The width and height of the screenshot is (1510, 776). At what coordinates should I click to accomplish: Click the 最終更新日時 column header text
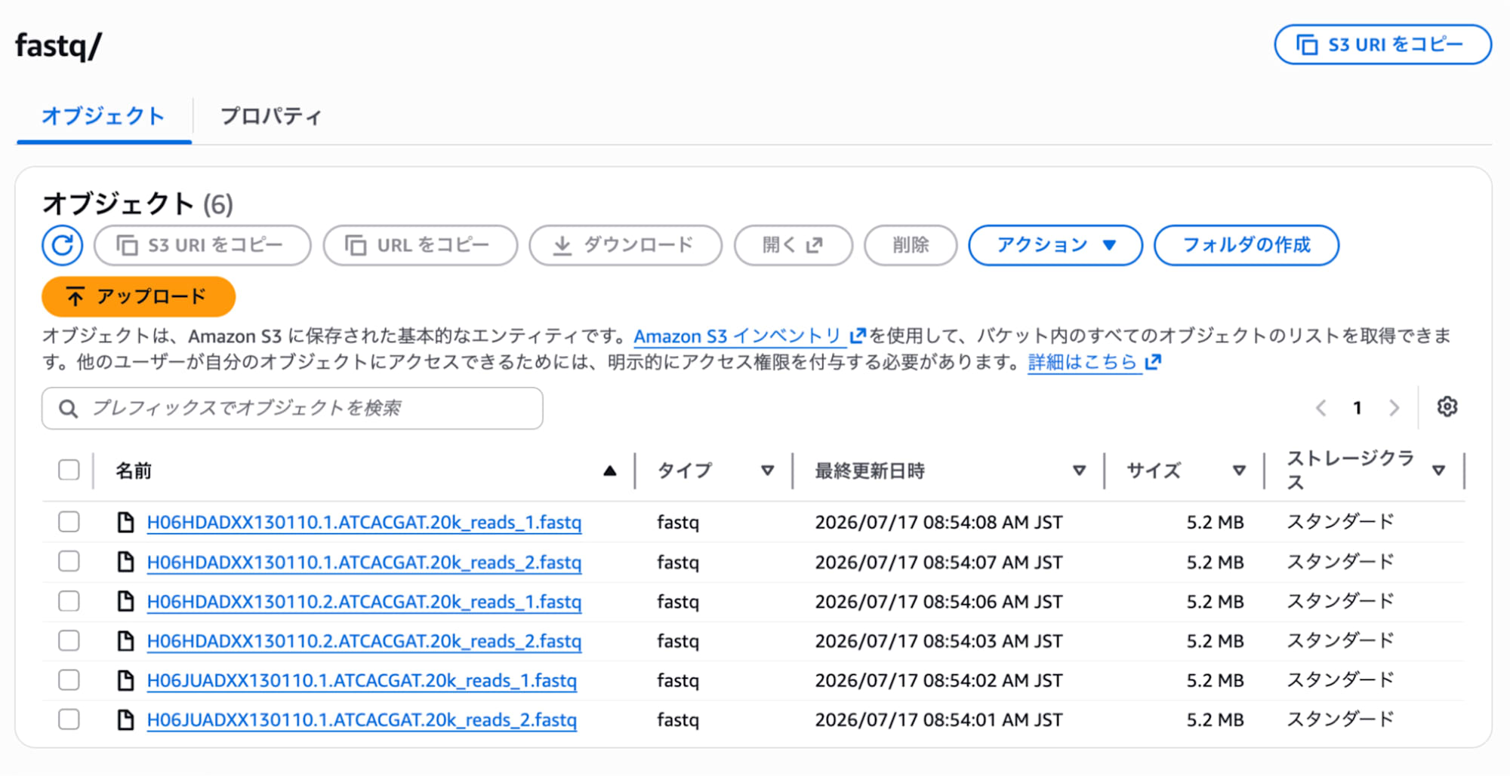click(870, 471)
